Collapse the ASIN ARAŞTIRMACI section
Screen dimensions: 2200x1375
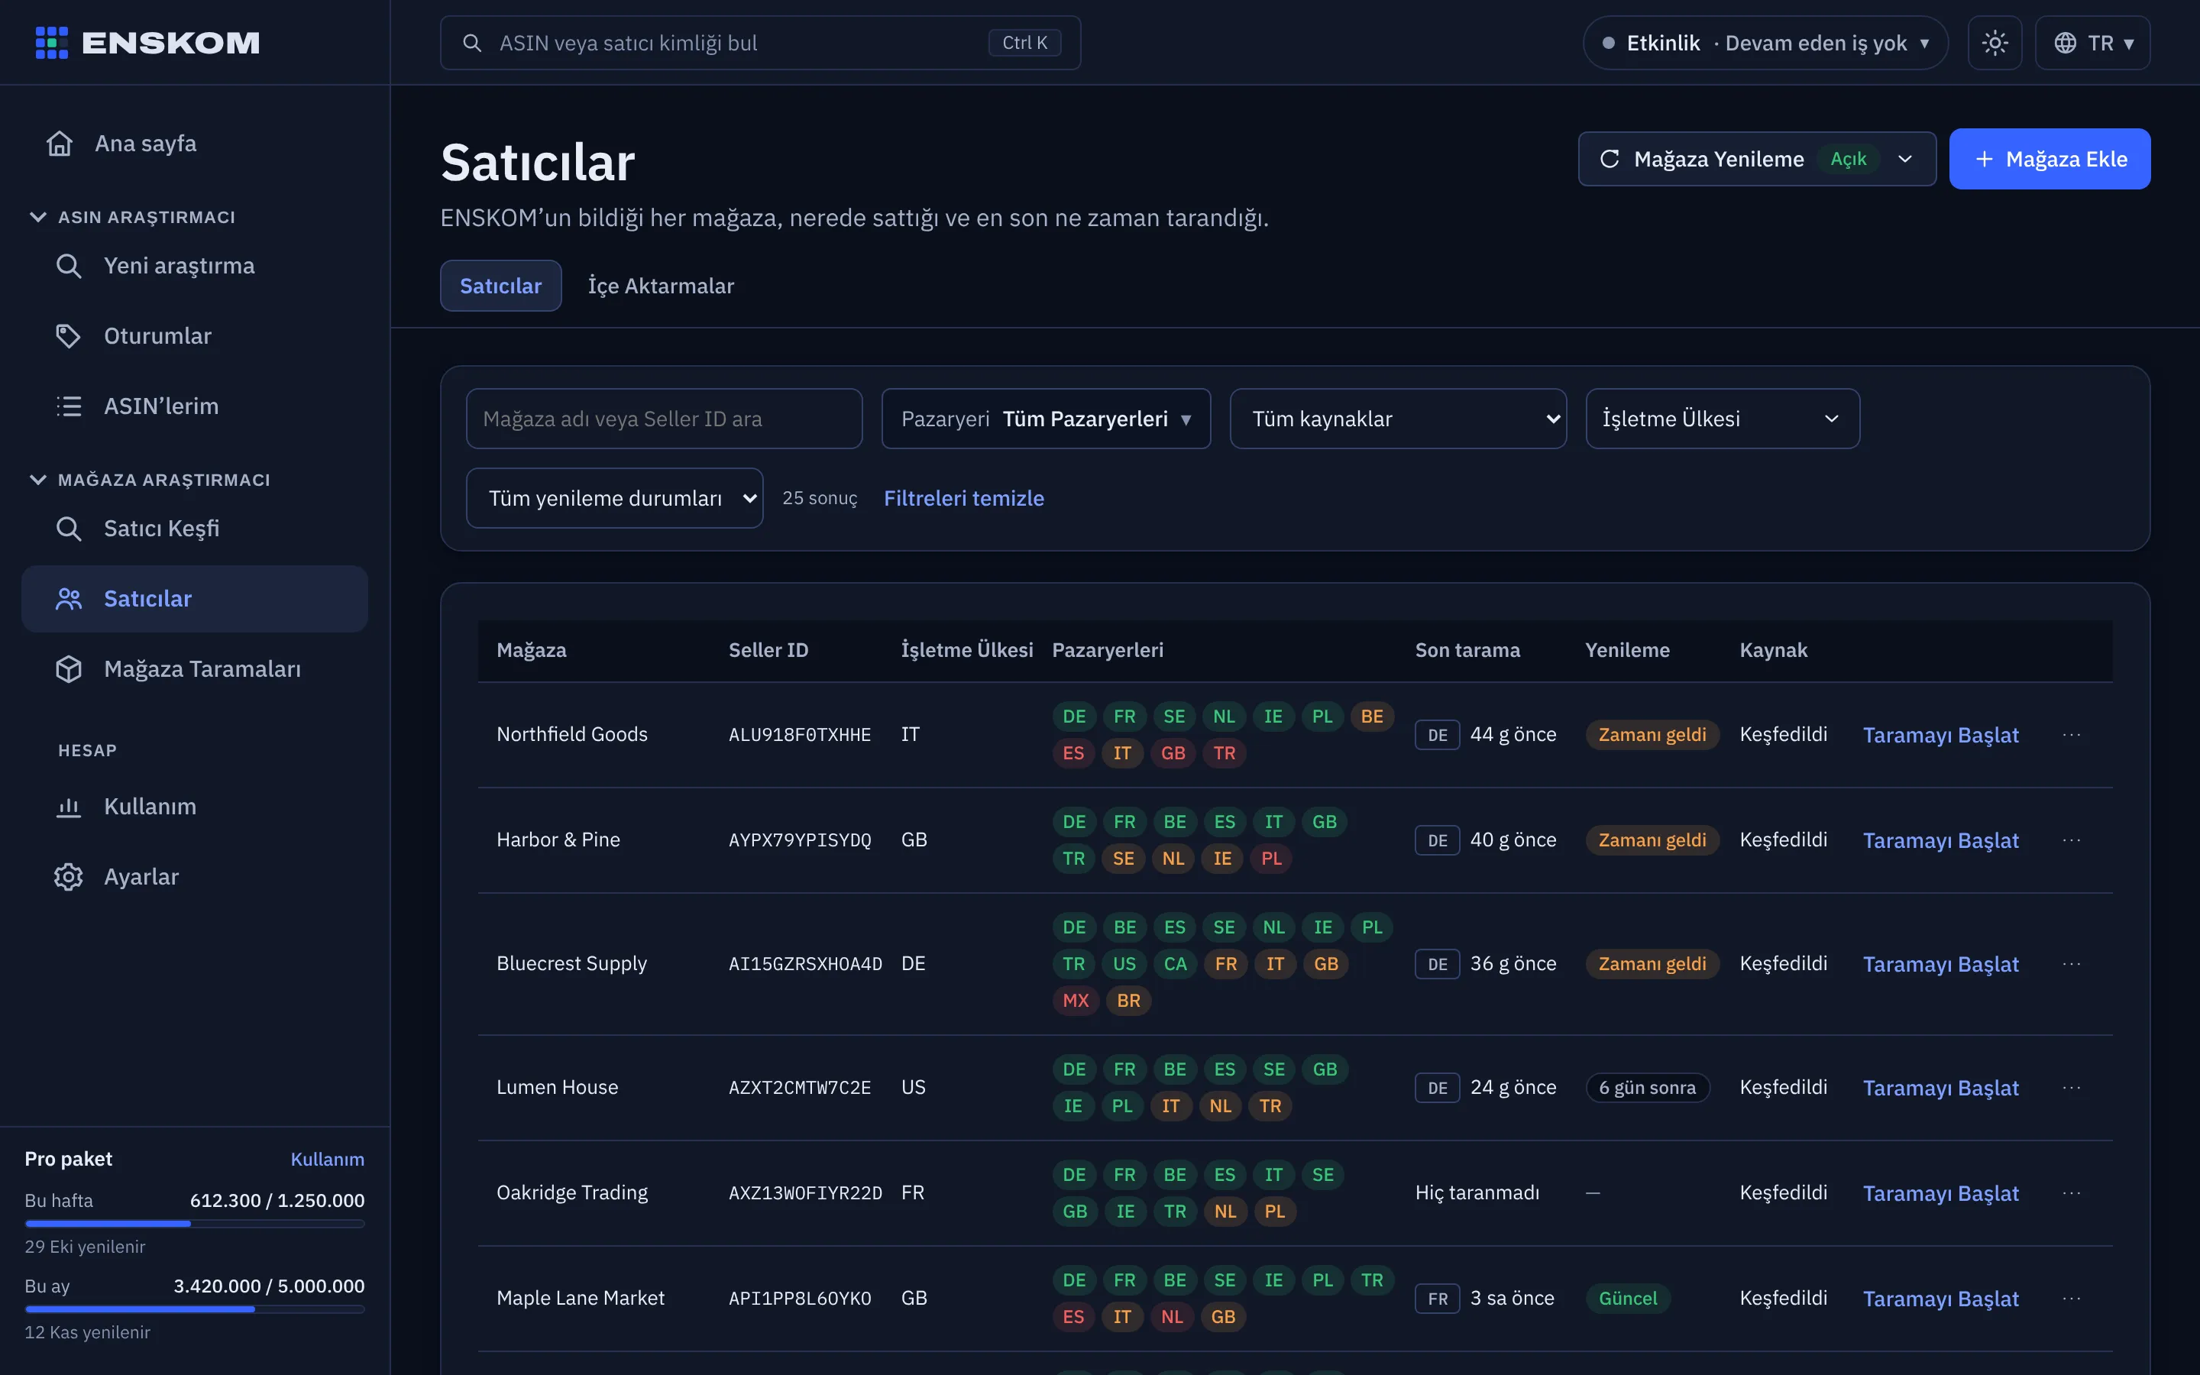coord(38,218)
